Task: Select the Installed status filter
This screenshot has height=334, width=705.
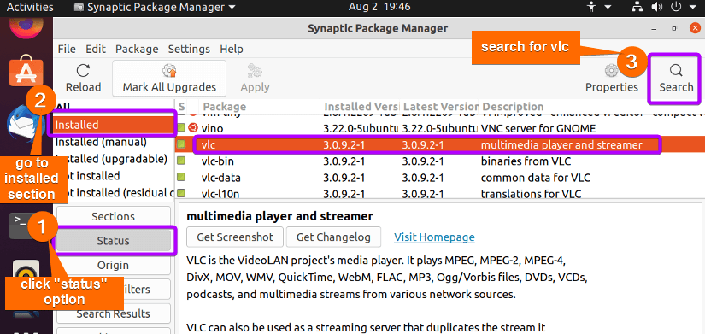Action: 115,125
